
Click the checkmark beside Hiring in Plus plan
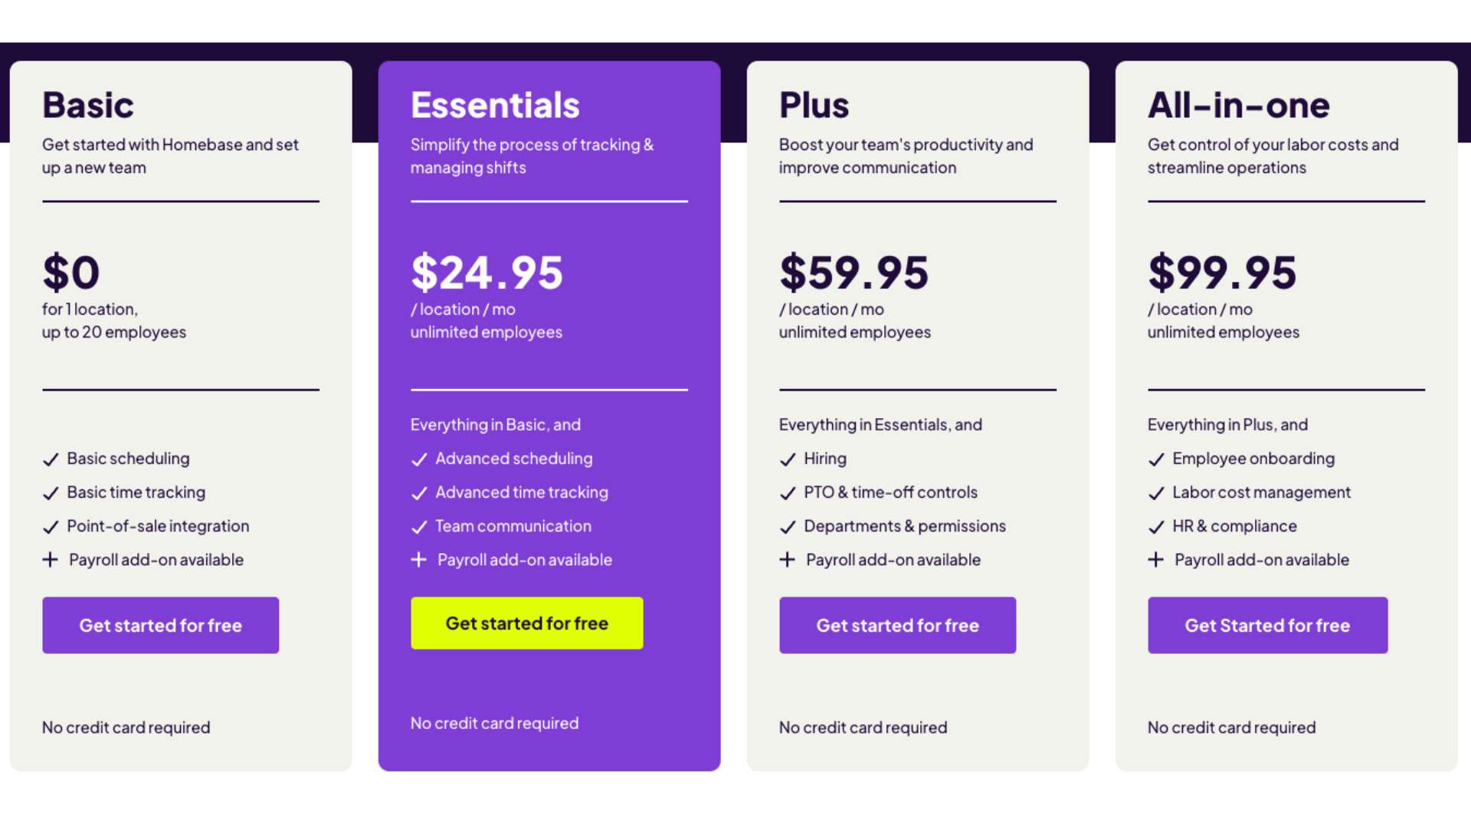pos(788,459)
